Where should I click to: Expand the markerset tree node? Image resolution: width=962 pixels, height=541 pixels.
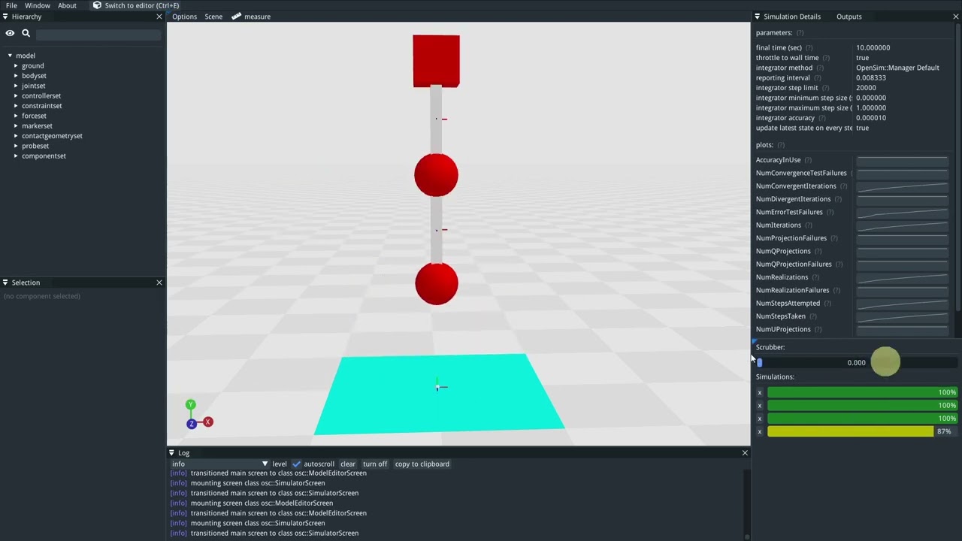[x=16, y=125]
